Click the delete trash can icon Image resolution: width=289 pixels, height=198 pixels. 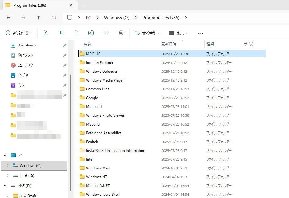[121, 33]
